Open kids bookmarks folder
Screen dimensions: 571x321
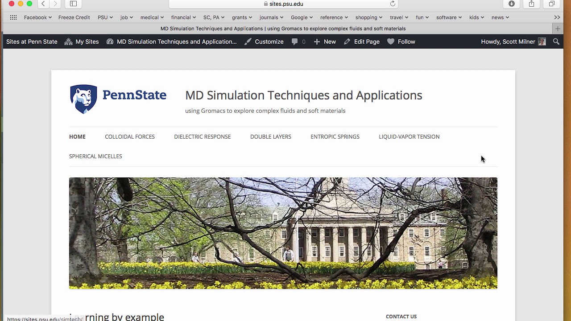(476, 17)
